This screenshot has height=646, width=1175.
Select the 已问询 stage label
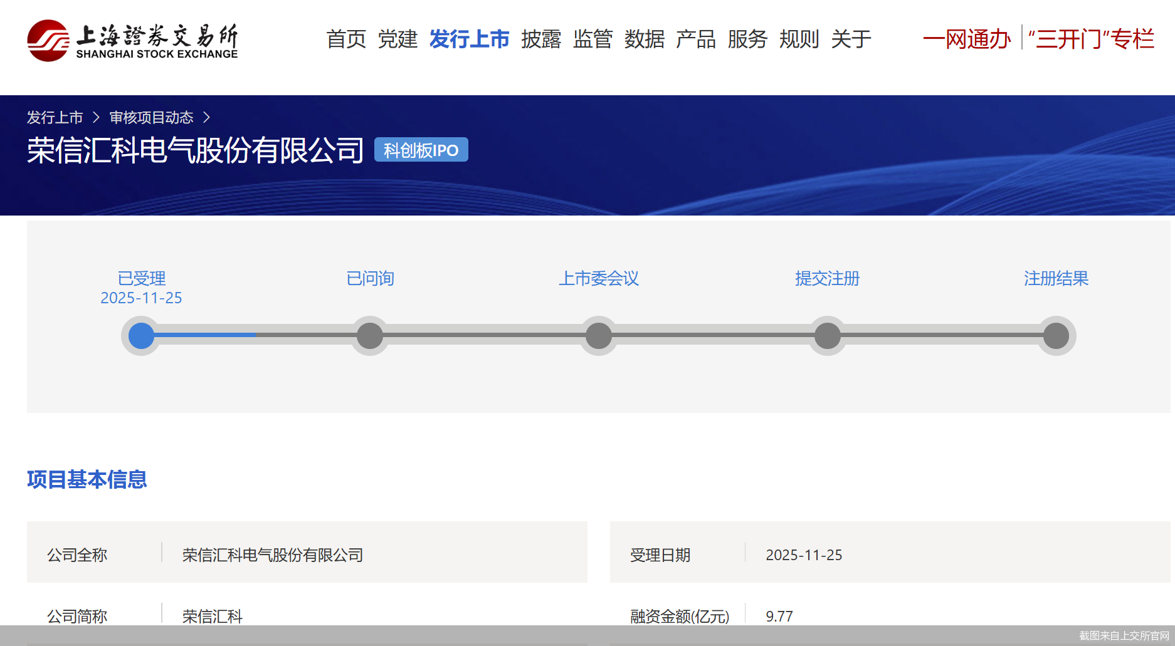[369, 278]
